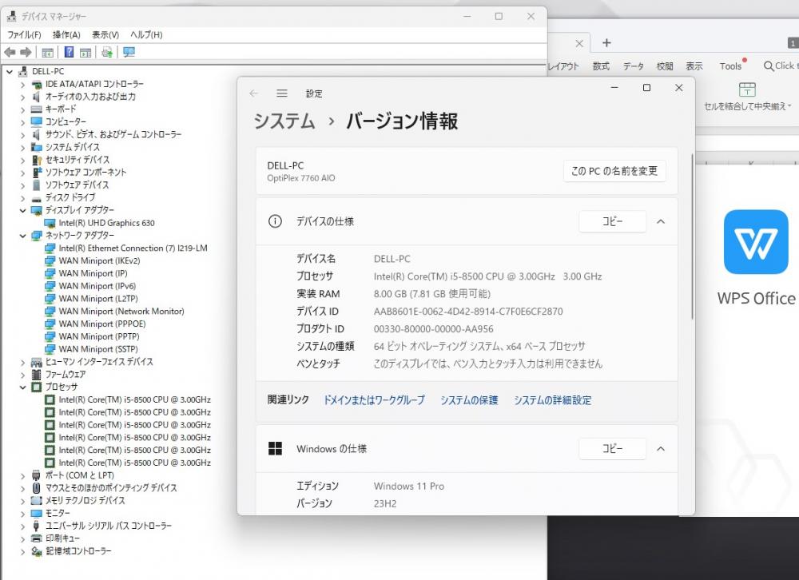Select the コンピューター monitor icon in device tree
Image resolution: width=799 pixels, height=580 pixels.
pyautogui.click(x=36, y=121)
